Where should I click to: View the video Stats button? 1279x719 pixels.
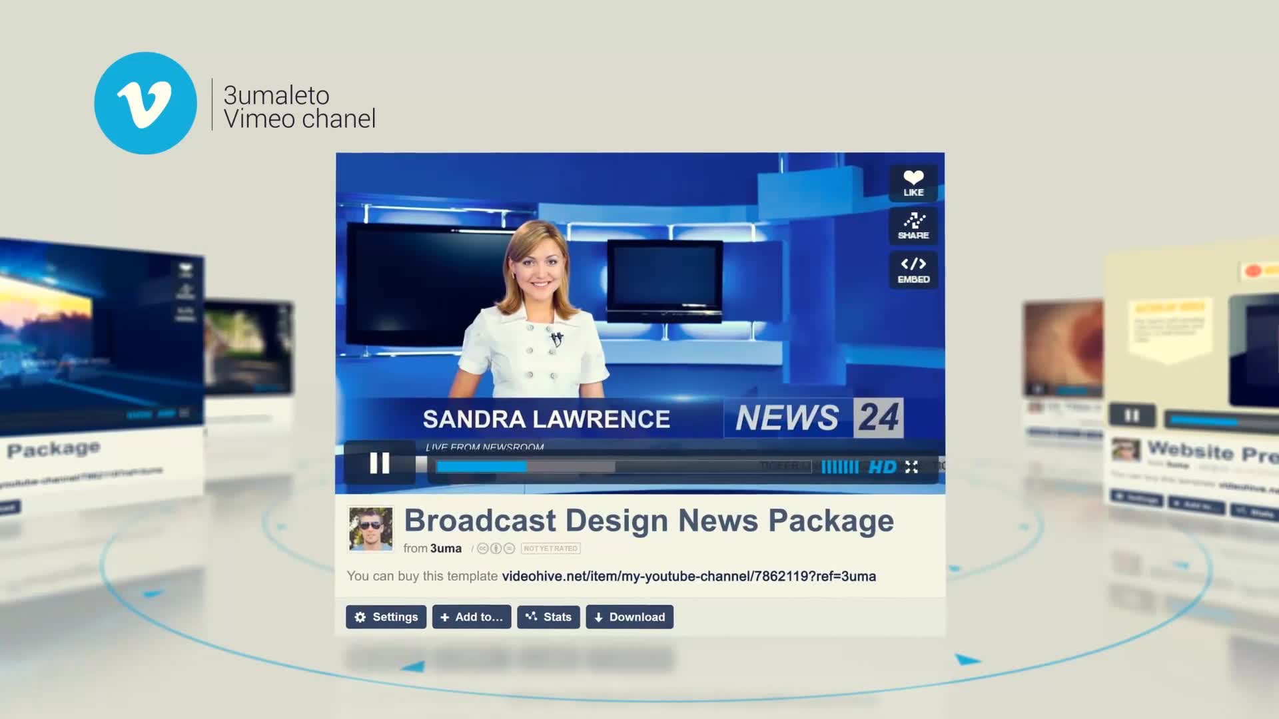click(548, 617)
